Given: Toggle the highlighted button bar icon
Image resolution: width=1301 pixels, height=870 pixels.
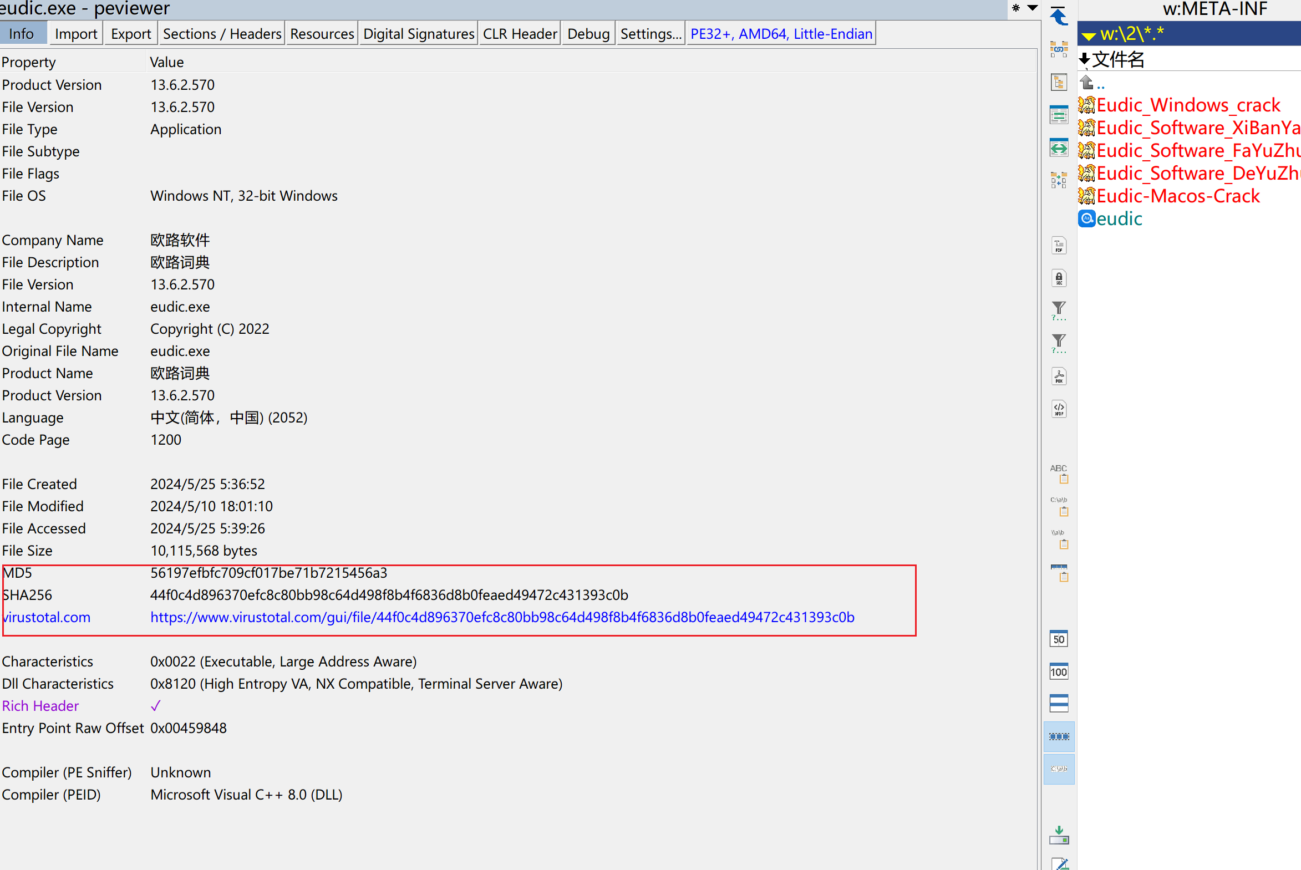Looking at the screenshot, I should point(1059,736).
